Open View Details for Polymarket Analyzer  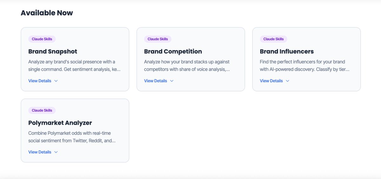[x=40, y=152]
